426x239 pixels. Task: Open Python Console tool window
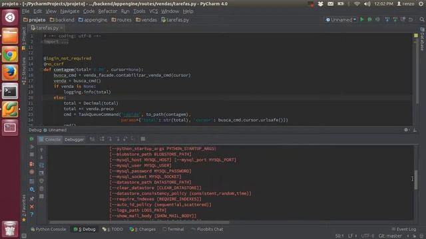click(x=49, y=229)
